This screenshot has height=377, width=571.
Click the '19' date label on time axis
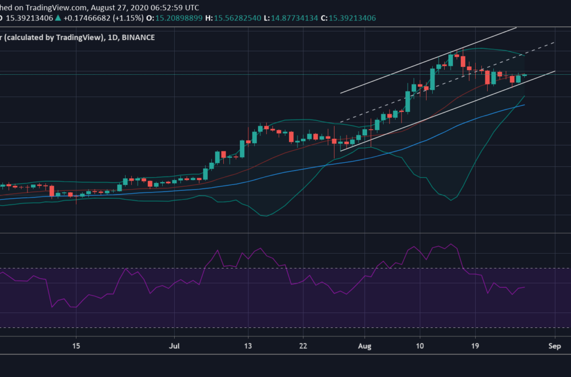[475, 346]
